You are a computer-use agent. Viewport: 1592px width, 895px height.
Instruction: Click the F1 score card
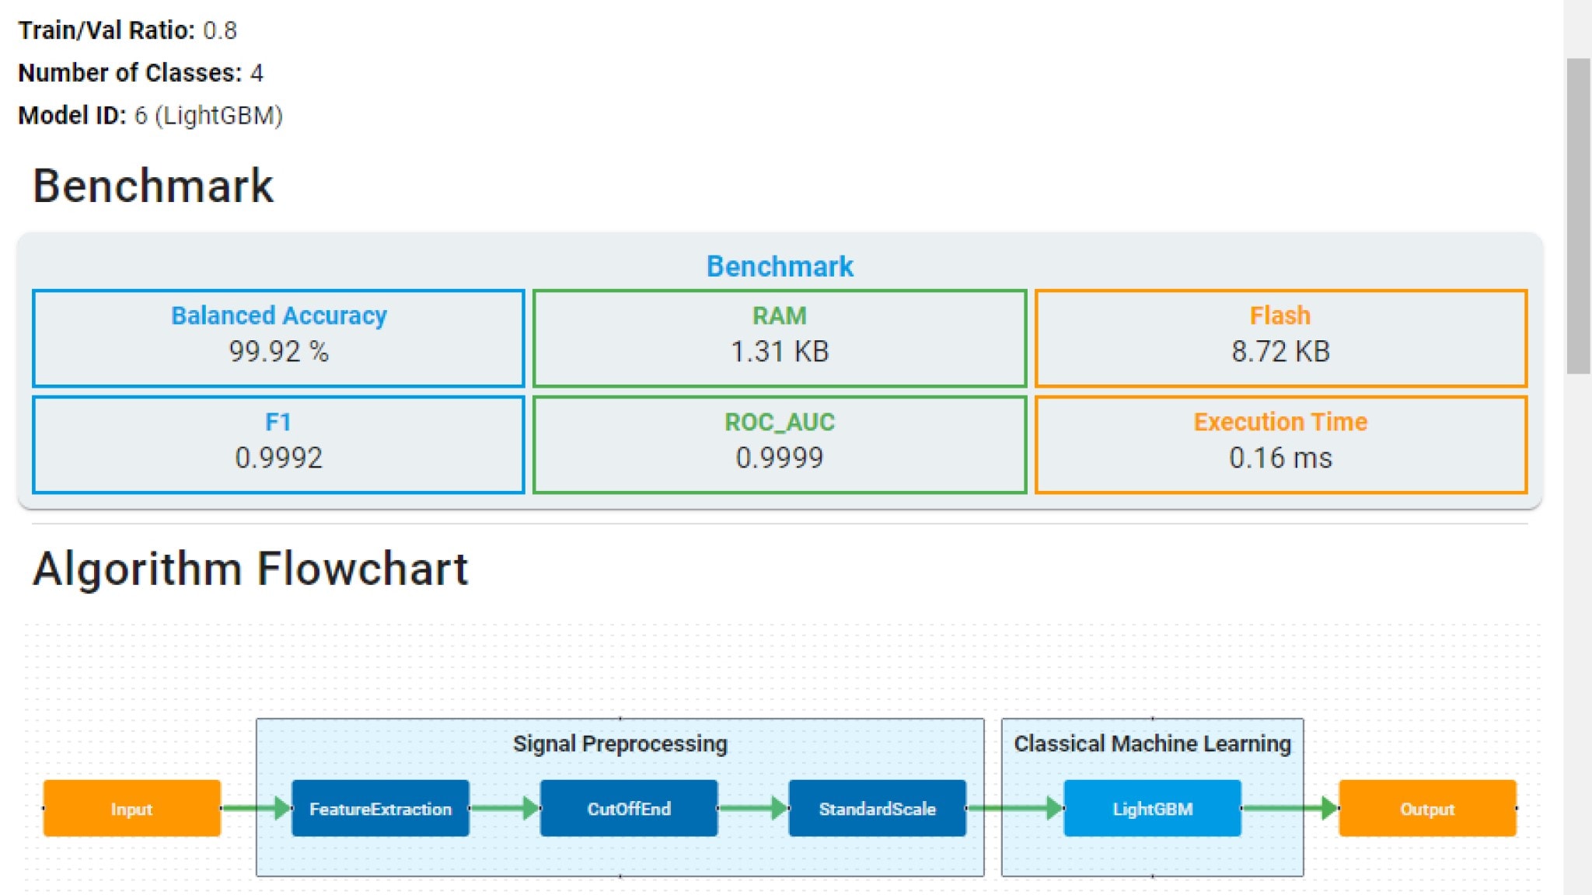[x=278, y=444]
